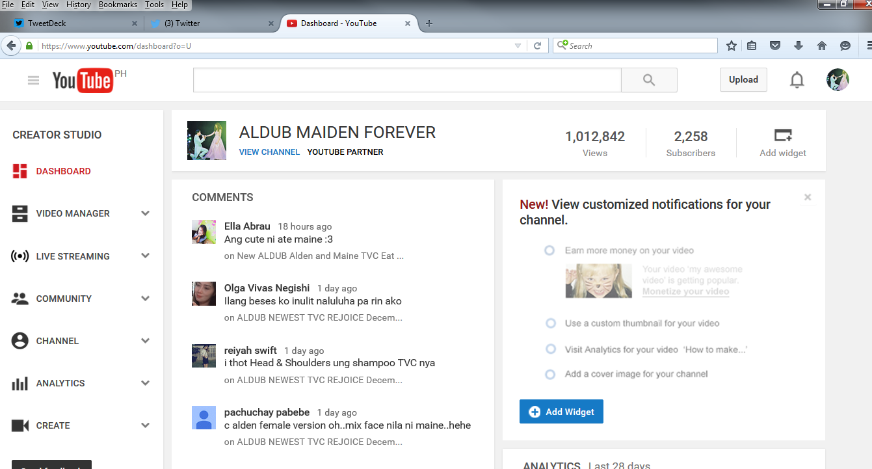This screenshot has width=872, height=469.
Task: Open channel thumbnail of ALDUB MAIDEN FOREVER
Action: click(207, 141)
